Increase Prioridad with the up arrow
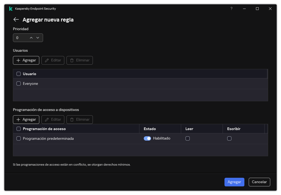 coord(31,38)
